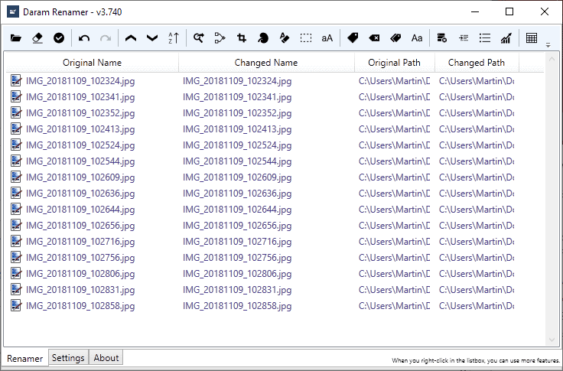Click the Daram Renamer title bar icon
Viewport: 563px width, 371px height.
pos(13,11)
